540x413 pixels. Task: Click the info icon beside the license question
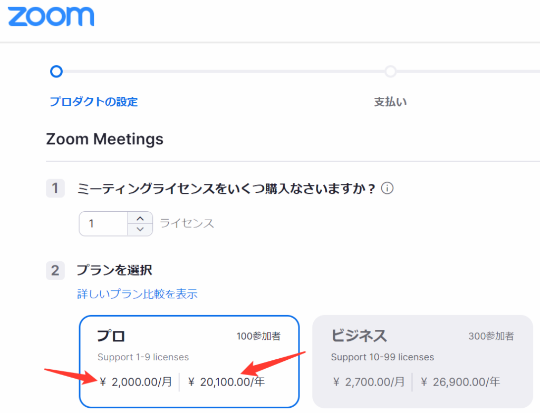[387, 189]
